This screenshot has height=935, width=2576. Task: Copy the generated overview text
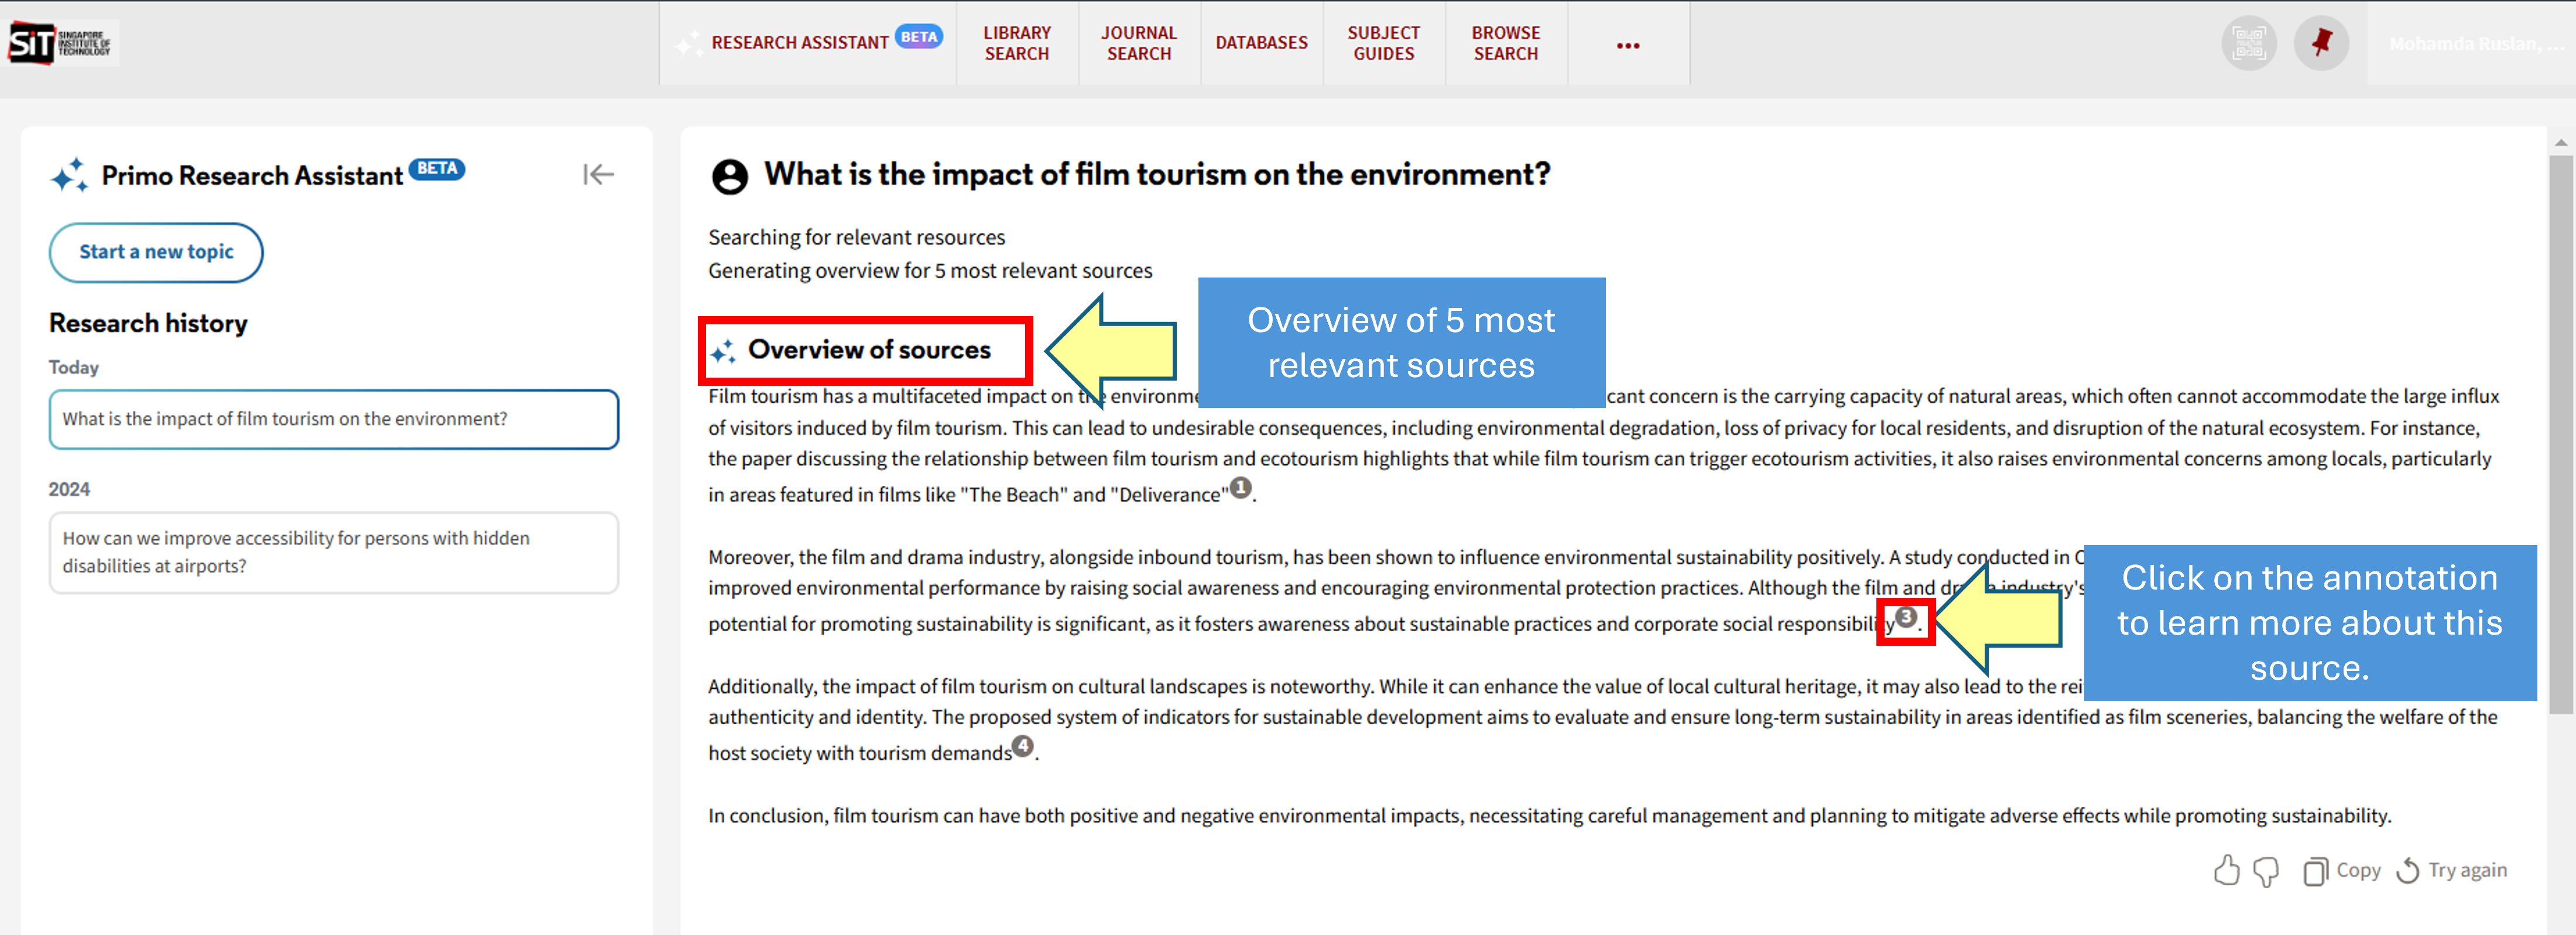click(x=2342, y=870)
